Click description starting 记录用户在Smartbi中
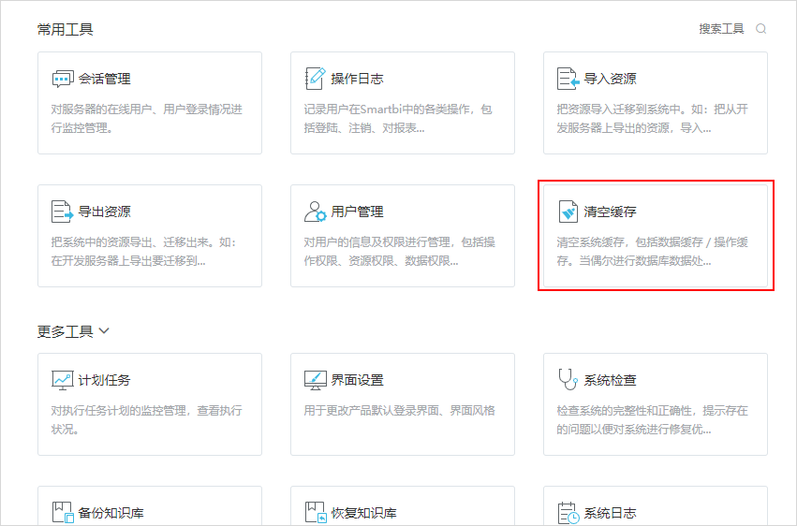The width and height of the screenshot is (797, 526). (x=398, y=119)
